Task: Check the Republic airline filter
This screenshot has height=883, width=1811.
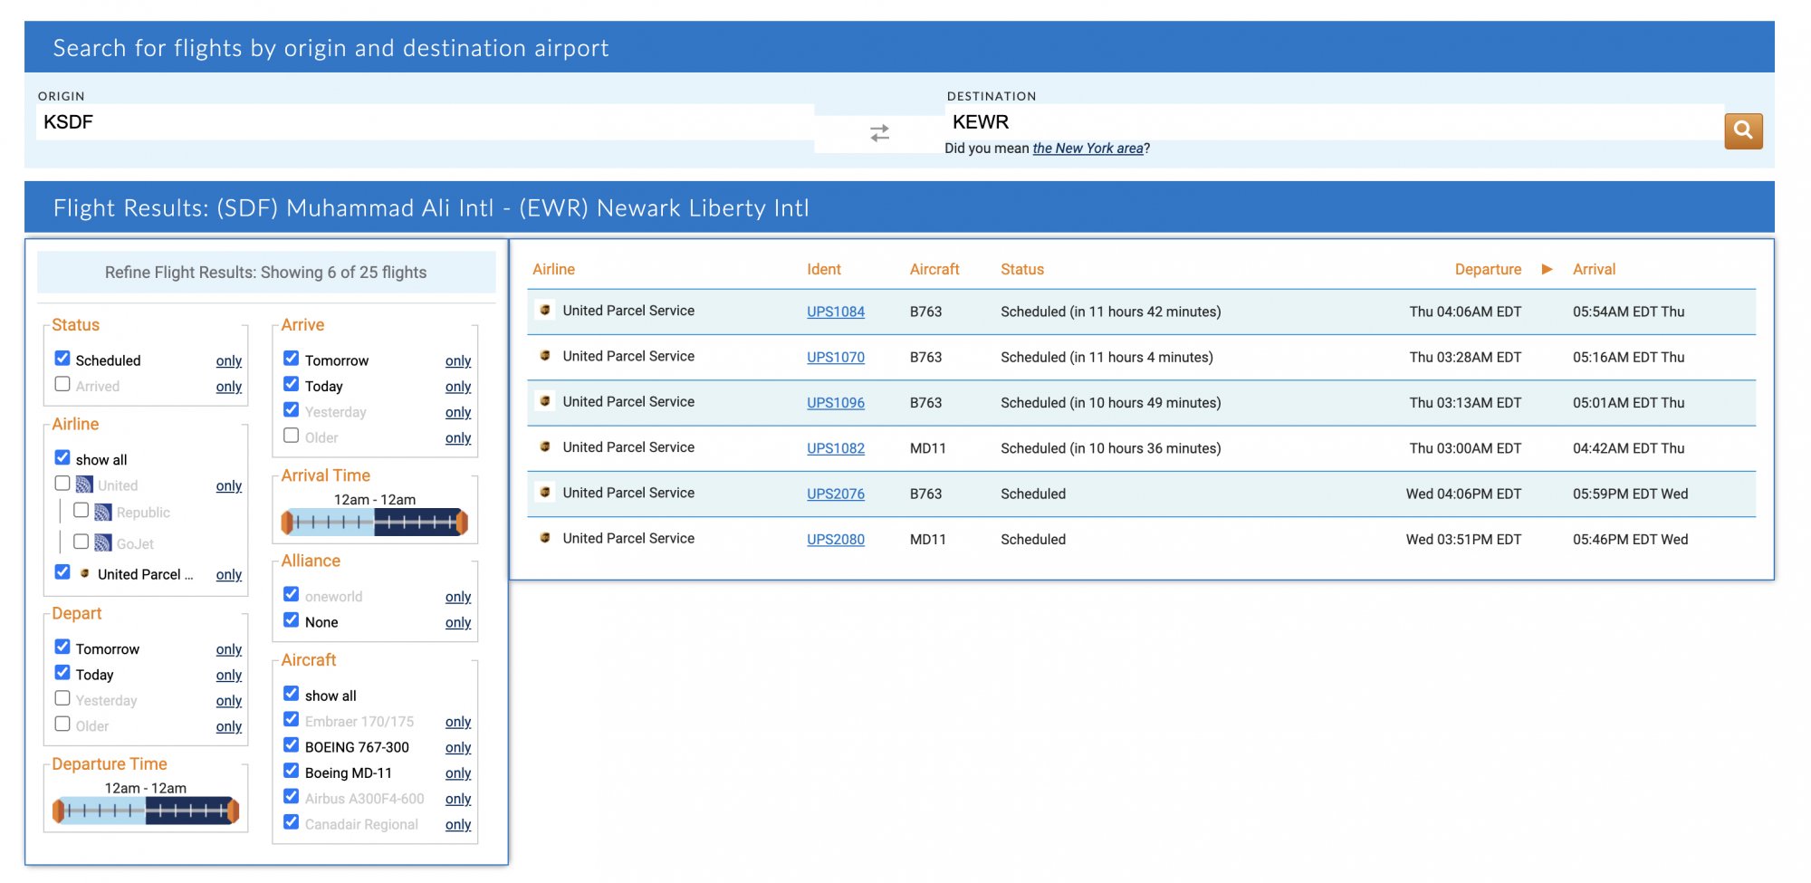Action: (81, 511)
